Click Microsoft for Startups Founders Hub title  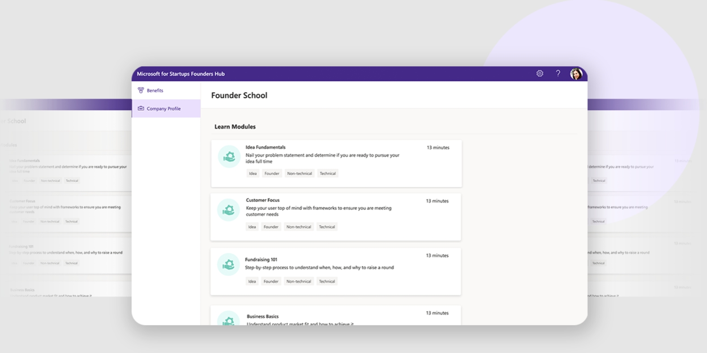[181, 74]
